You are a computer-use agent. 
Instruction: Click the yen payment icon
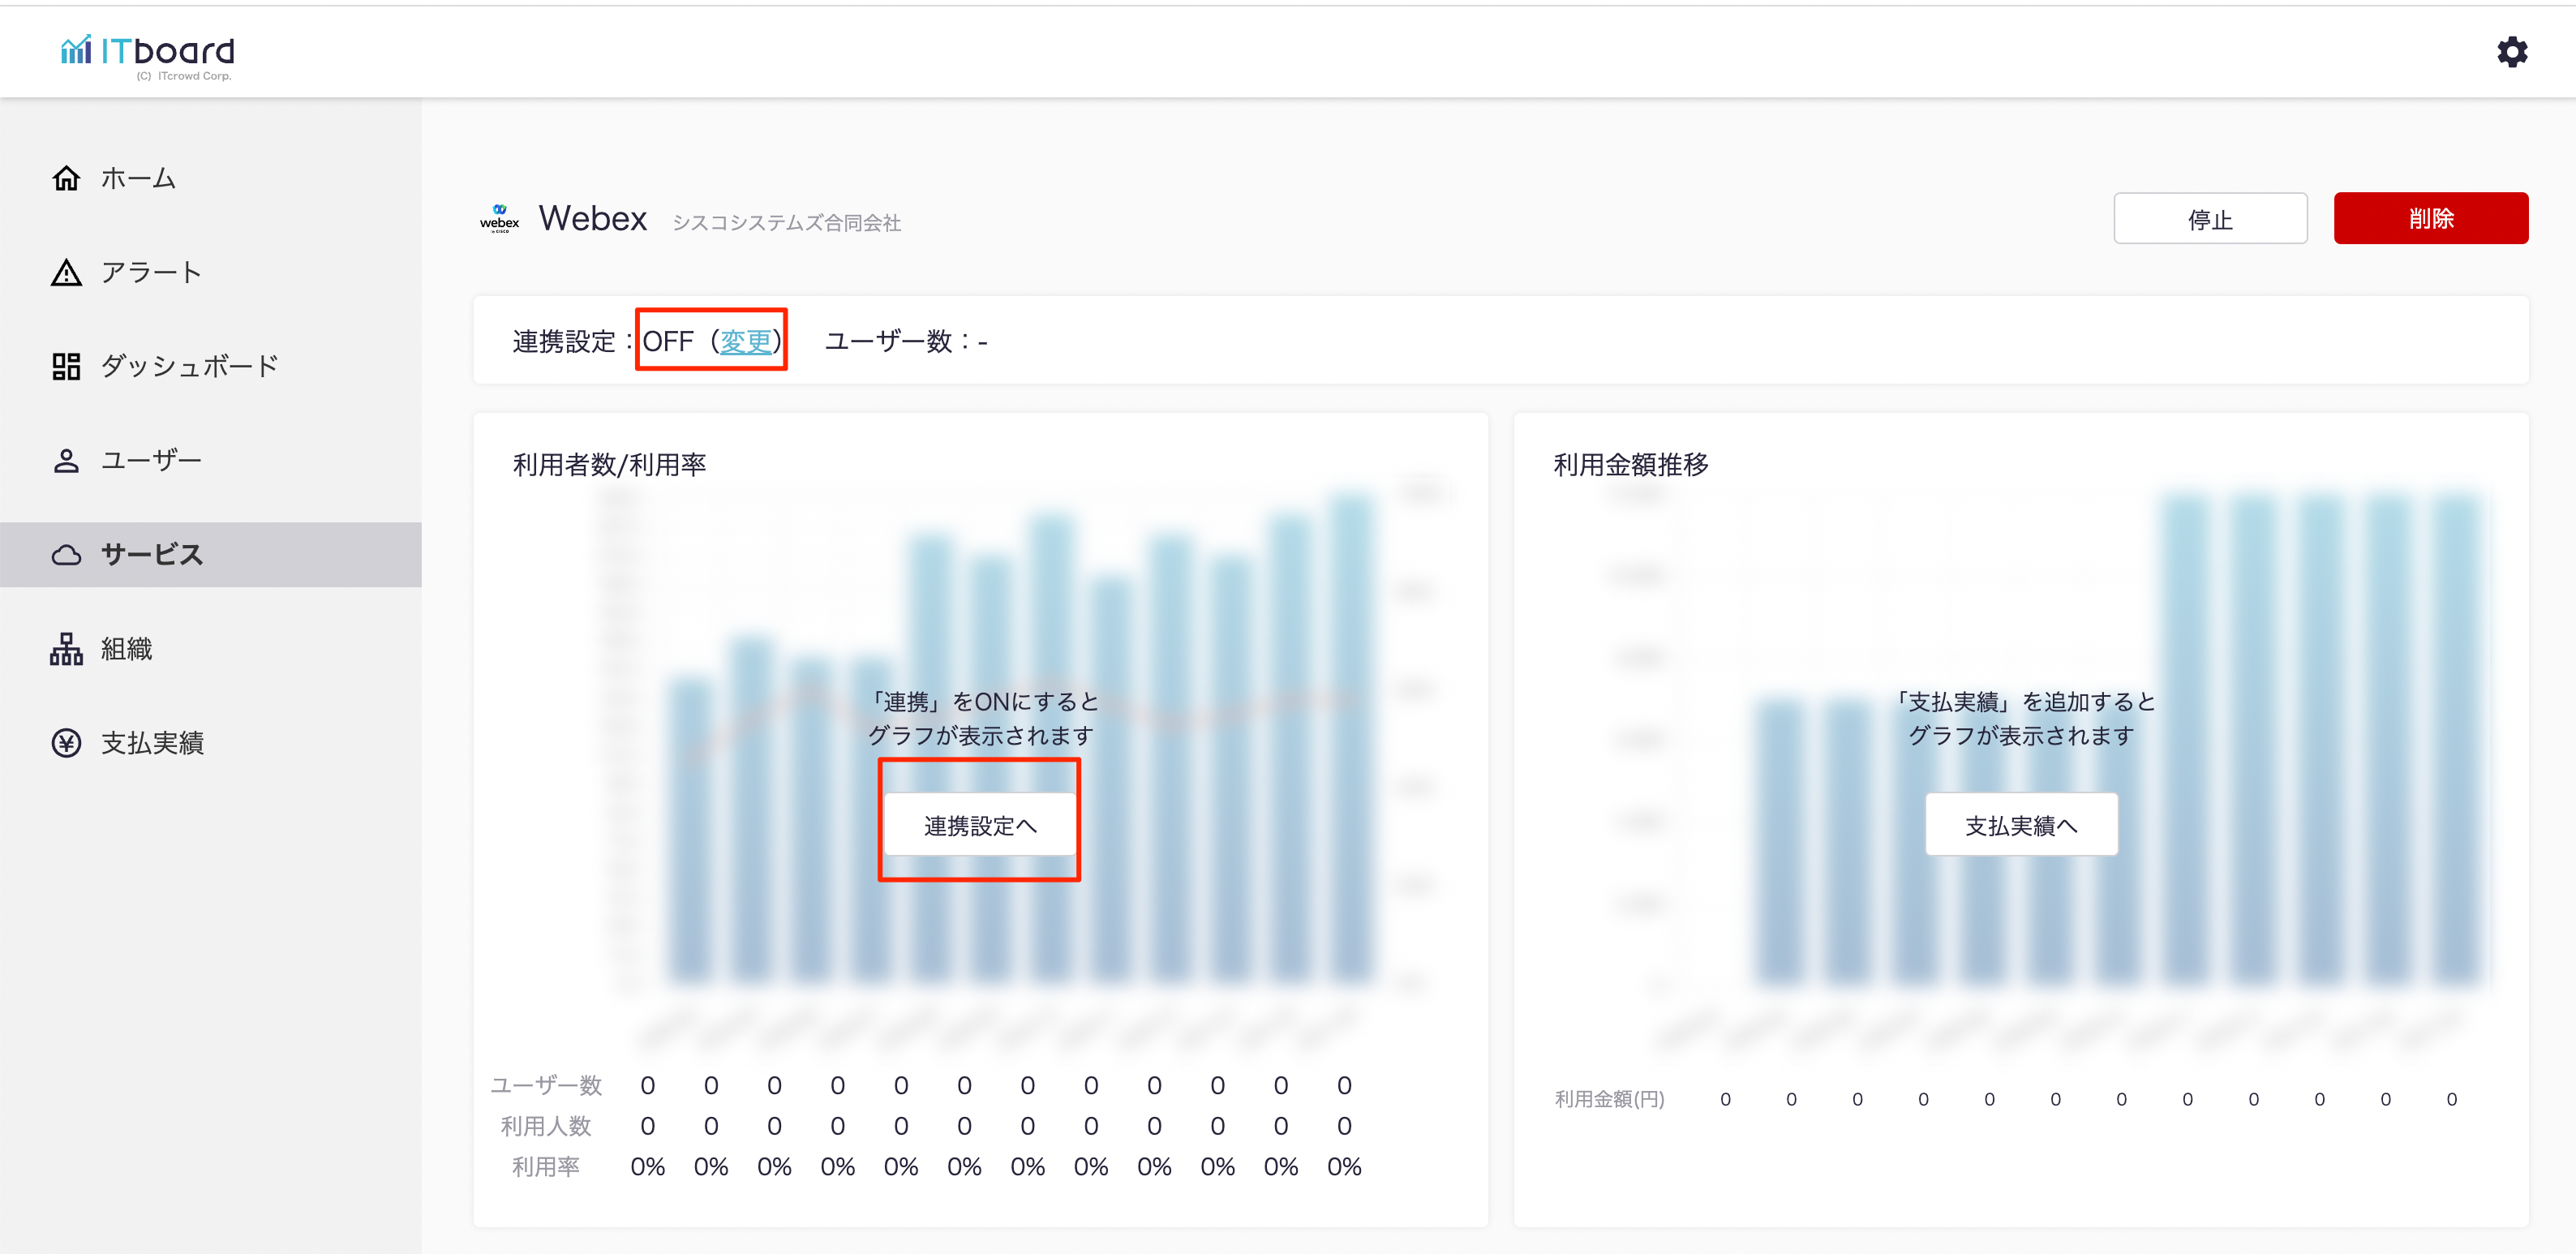click(x=66, y=743)
